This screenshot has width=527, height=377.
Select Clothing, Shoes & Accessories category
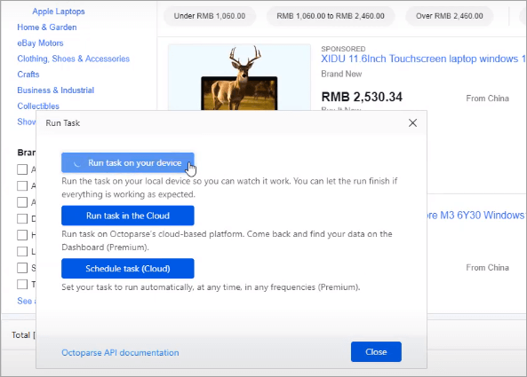click(x=73, y=59)
